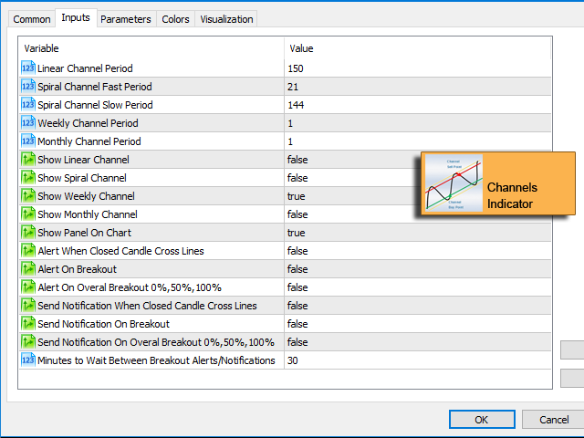Click the icon beside Show Weekly Channel
The width and height of the screenshot is (584, 438).
27,196
